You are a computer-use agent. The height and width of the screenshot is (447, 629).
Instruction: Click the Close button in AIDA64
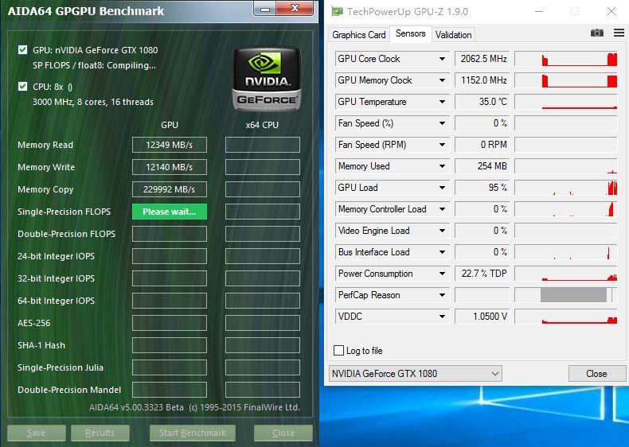(283, 433)
